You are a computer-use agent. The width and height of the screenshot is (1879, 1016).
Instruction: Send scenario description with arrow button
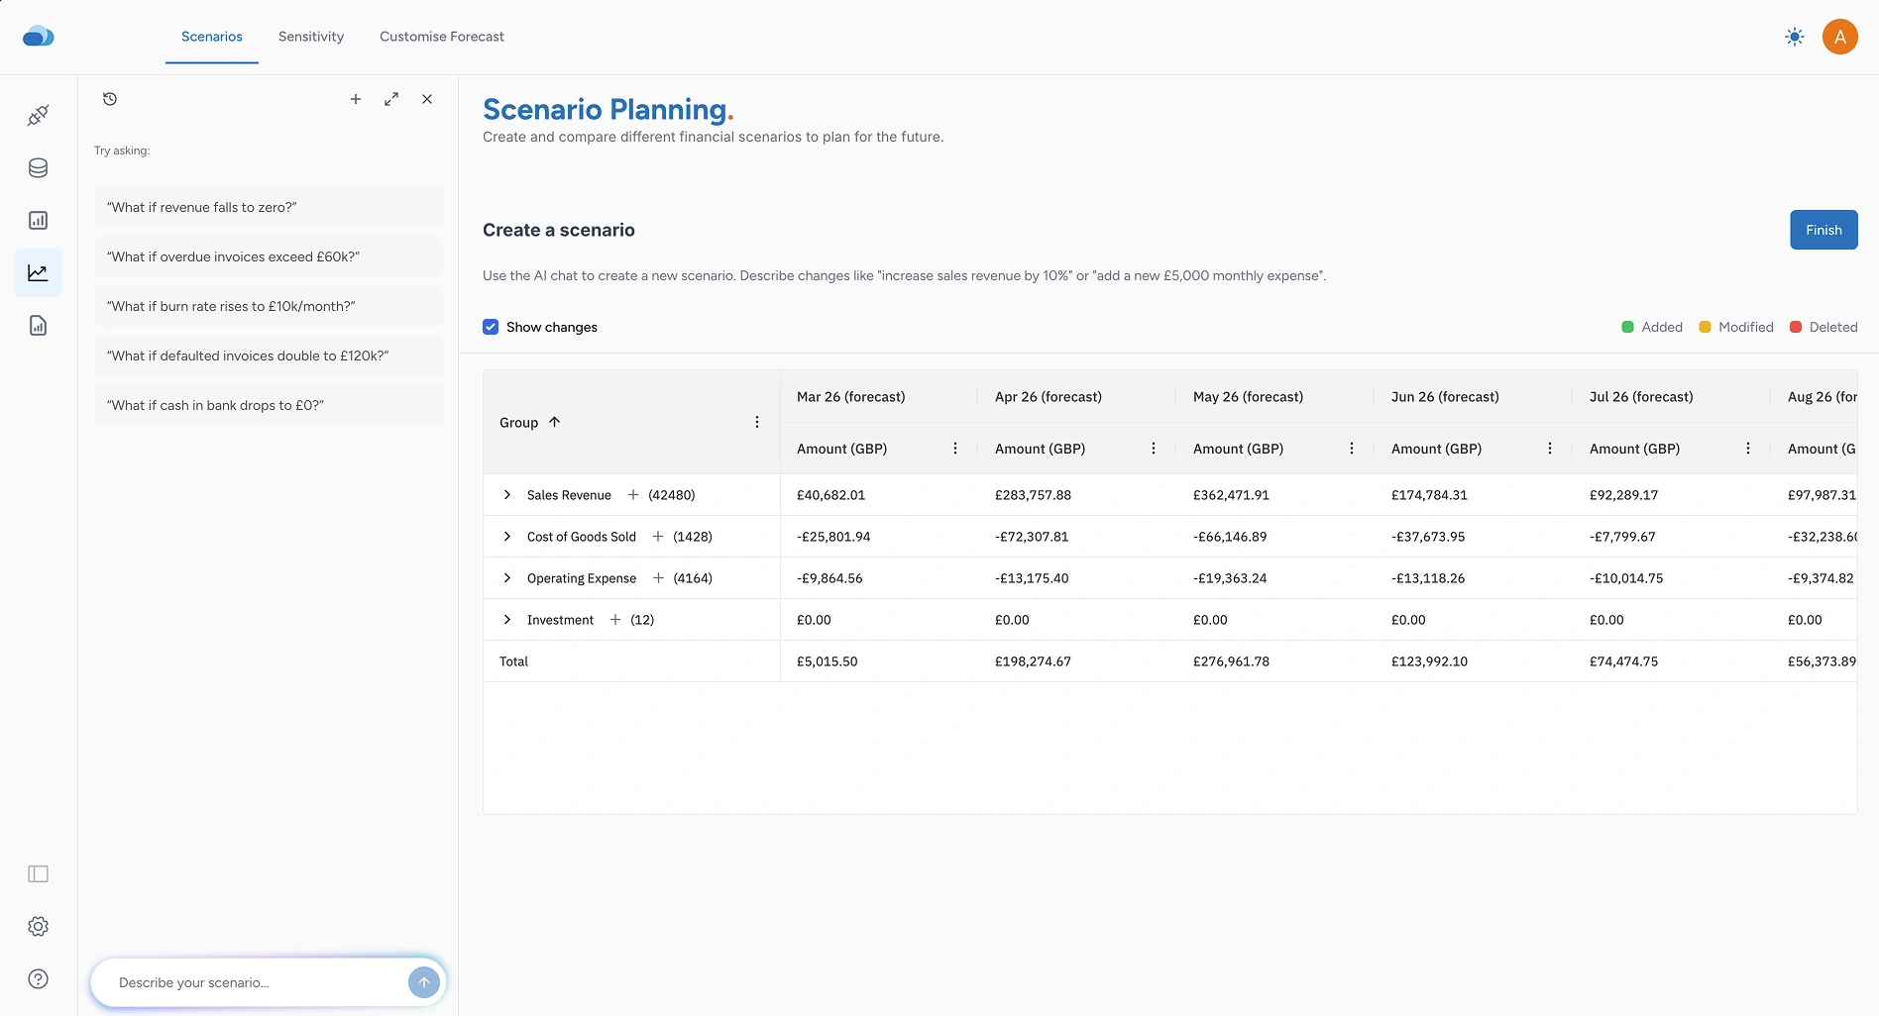(423, 982)
